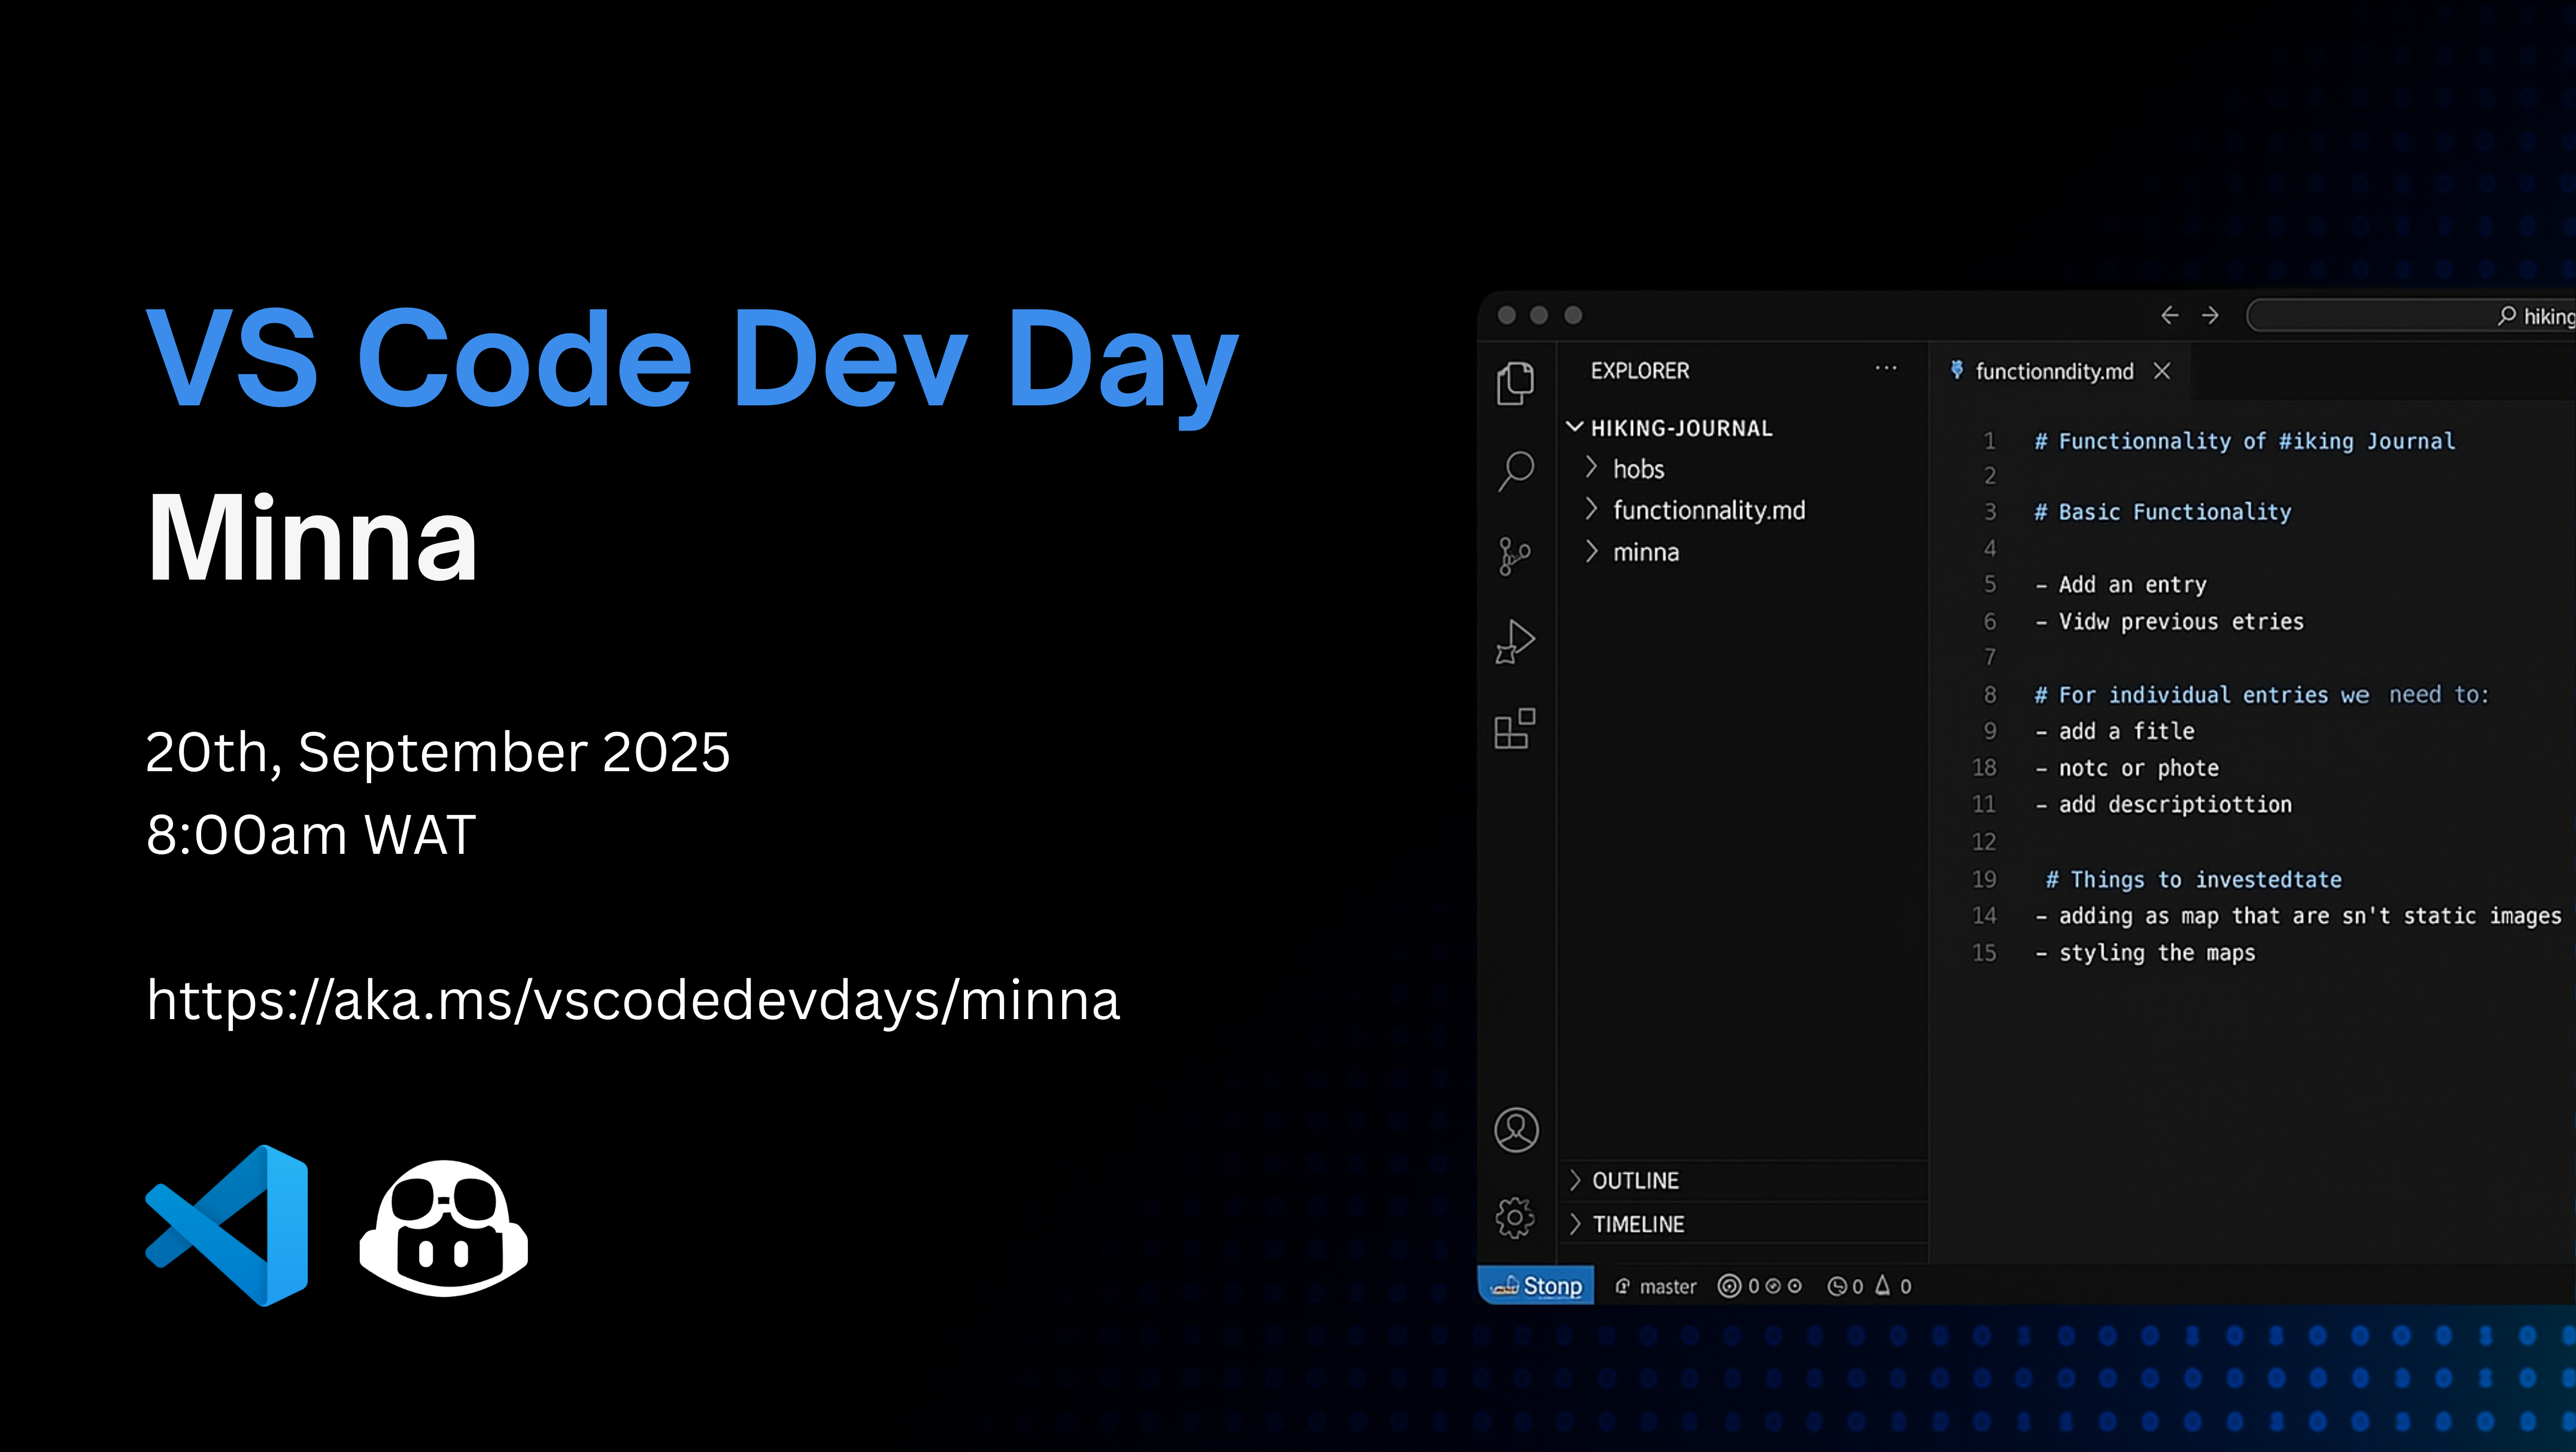Expand the OUTLINE section
The width and height of the screenshot is (2576, 1452).
click(x=1576, y=1180)
